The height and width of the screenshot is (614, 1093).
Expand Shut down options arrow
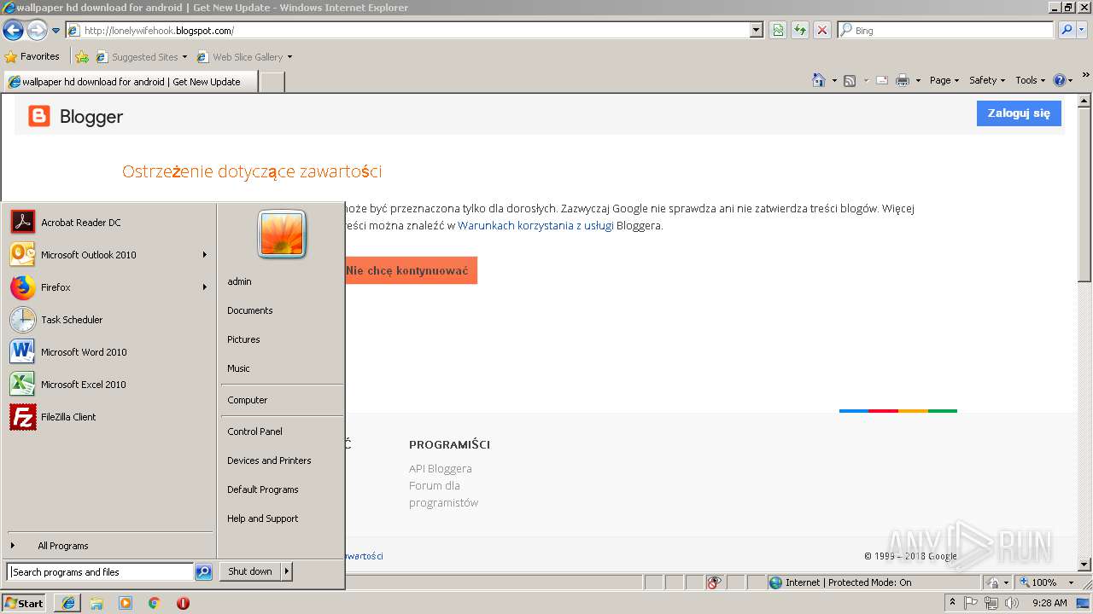point(287,571)
